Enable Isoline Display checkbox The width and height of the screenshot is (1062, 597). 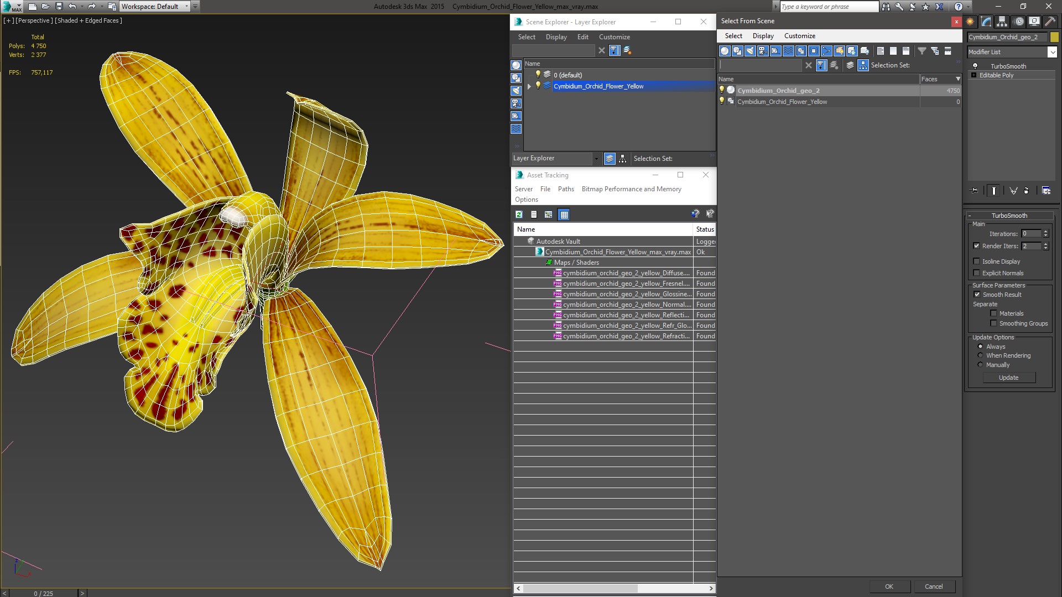(976, 261)
